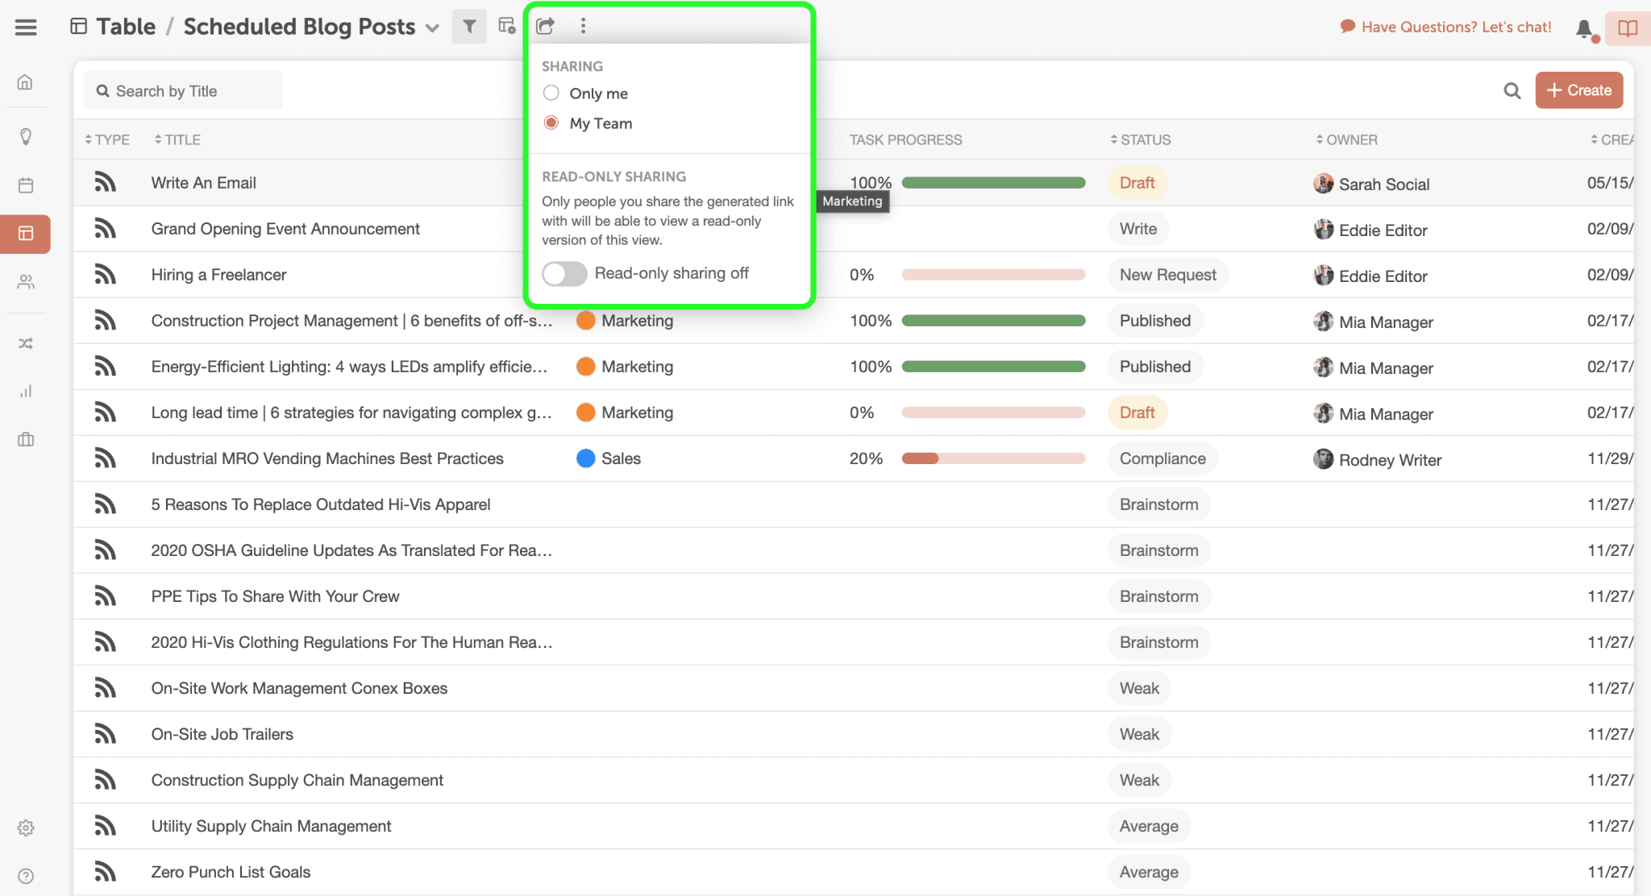Image resolution: width=1651 pixels, height=896 pixels.
Task: Open calendar icon in left sidebar
Action: 26,185
